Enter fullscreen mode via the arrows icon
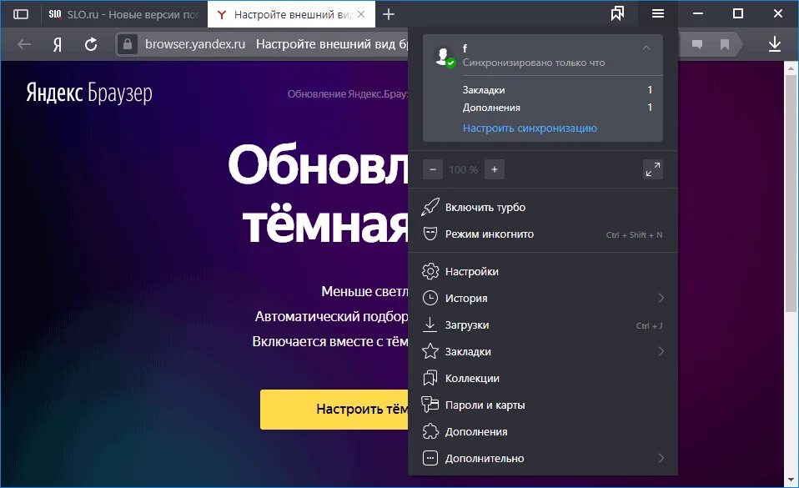This screenshot has width=799, height=488. pos(653,169)
